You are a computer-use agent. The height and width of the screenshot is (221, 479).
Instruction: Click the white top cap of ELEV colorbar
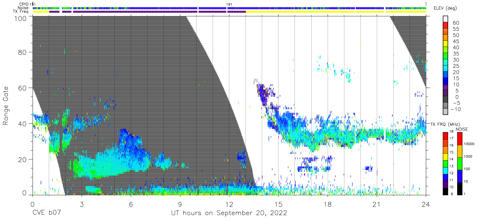pos(445,19)
